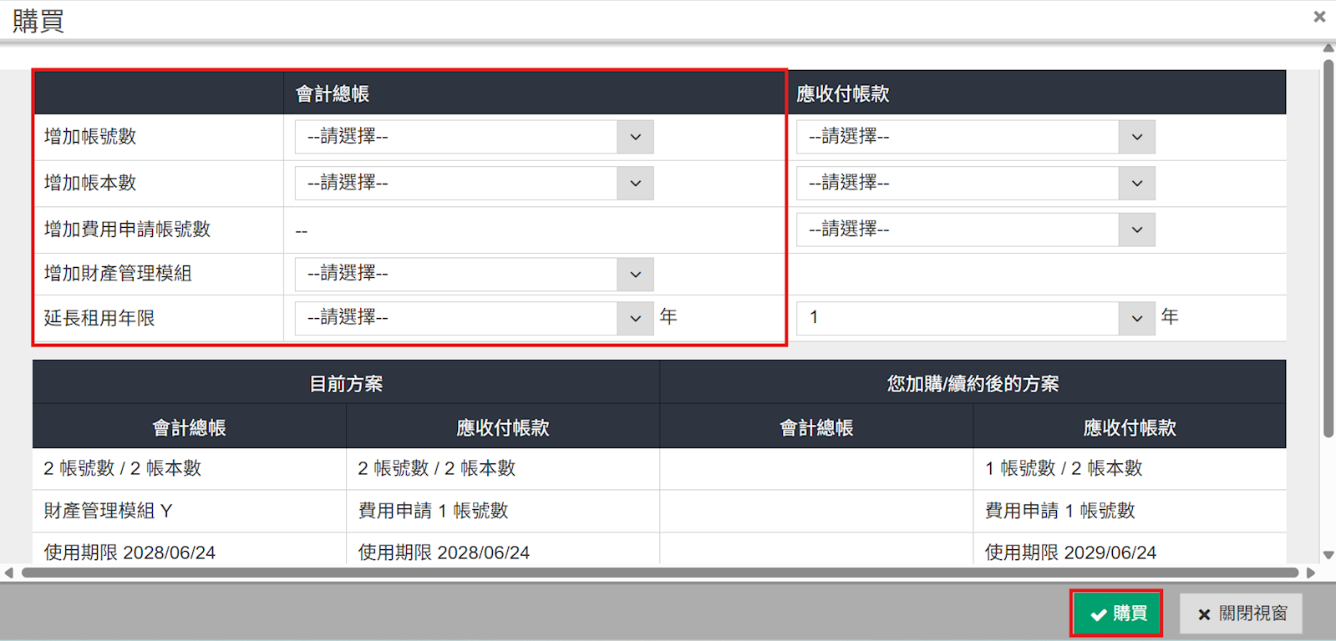Viewport: 1336px width, 641px height.
Task: Click the horizontal scrollbar bar
Action: tap(660, 573)
